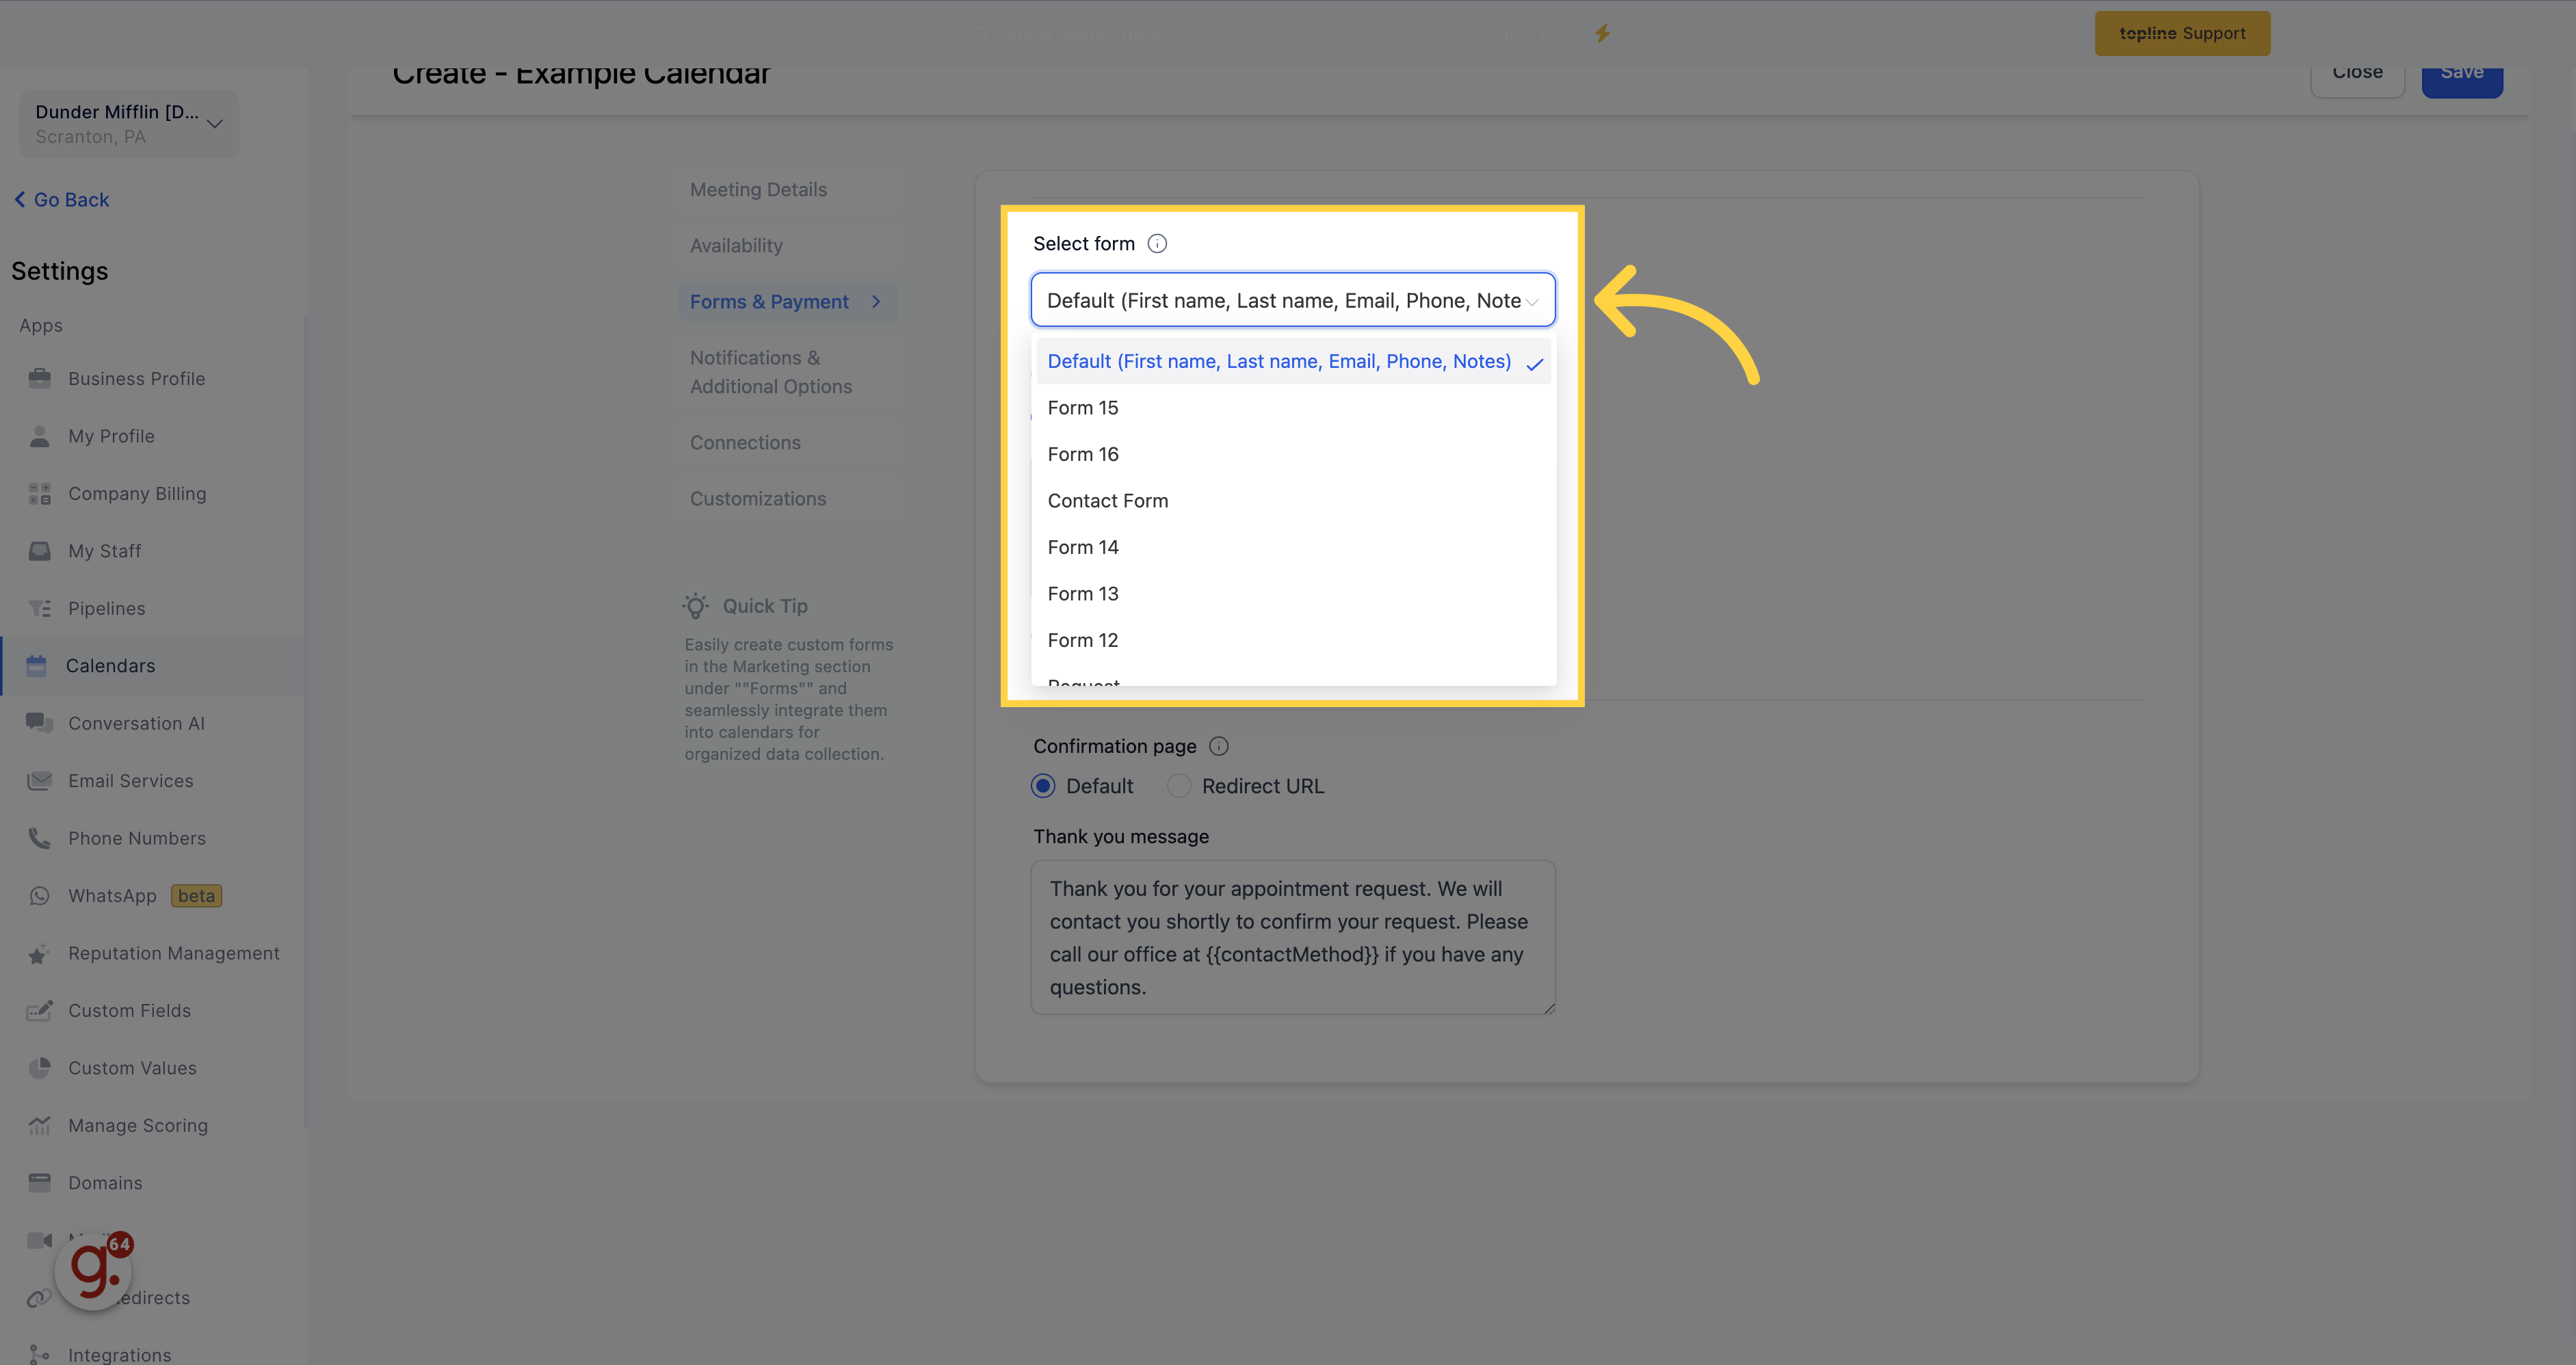Open Notifications & Additional Options tab
Screen dimensions: 2576x1365
[771, 372]
